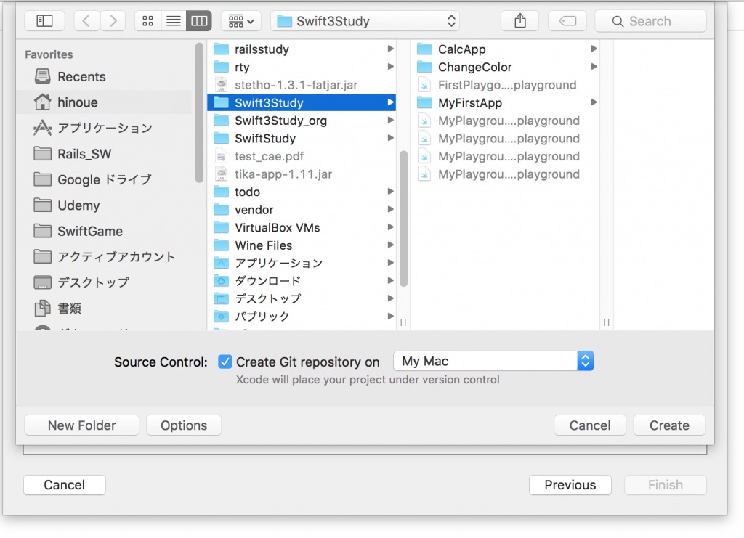Switch to list view mode

[x=173, y=21]
